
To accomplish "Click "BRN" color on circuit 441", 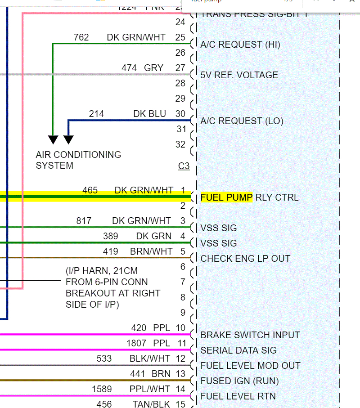I will pyautogui.click(x=161, y=374).
